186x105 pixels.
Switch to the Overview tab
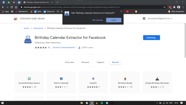tap(69, 62)
